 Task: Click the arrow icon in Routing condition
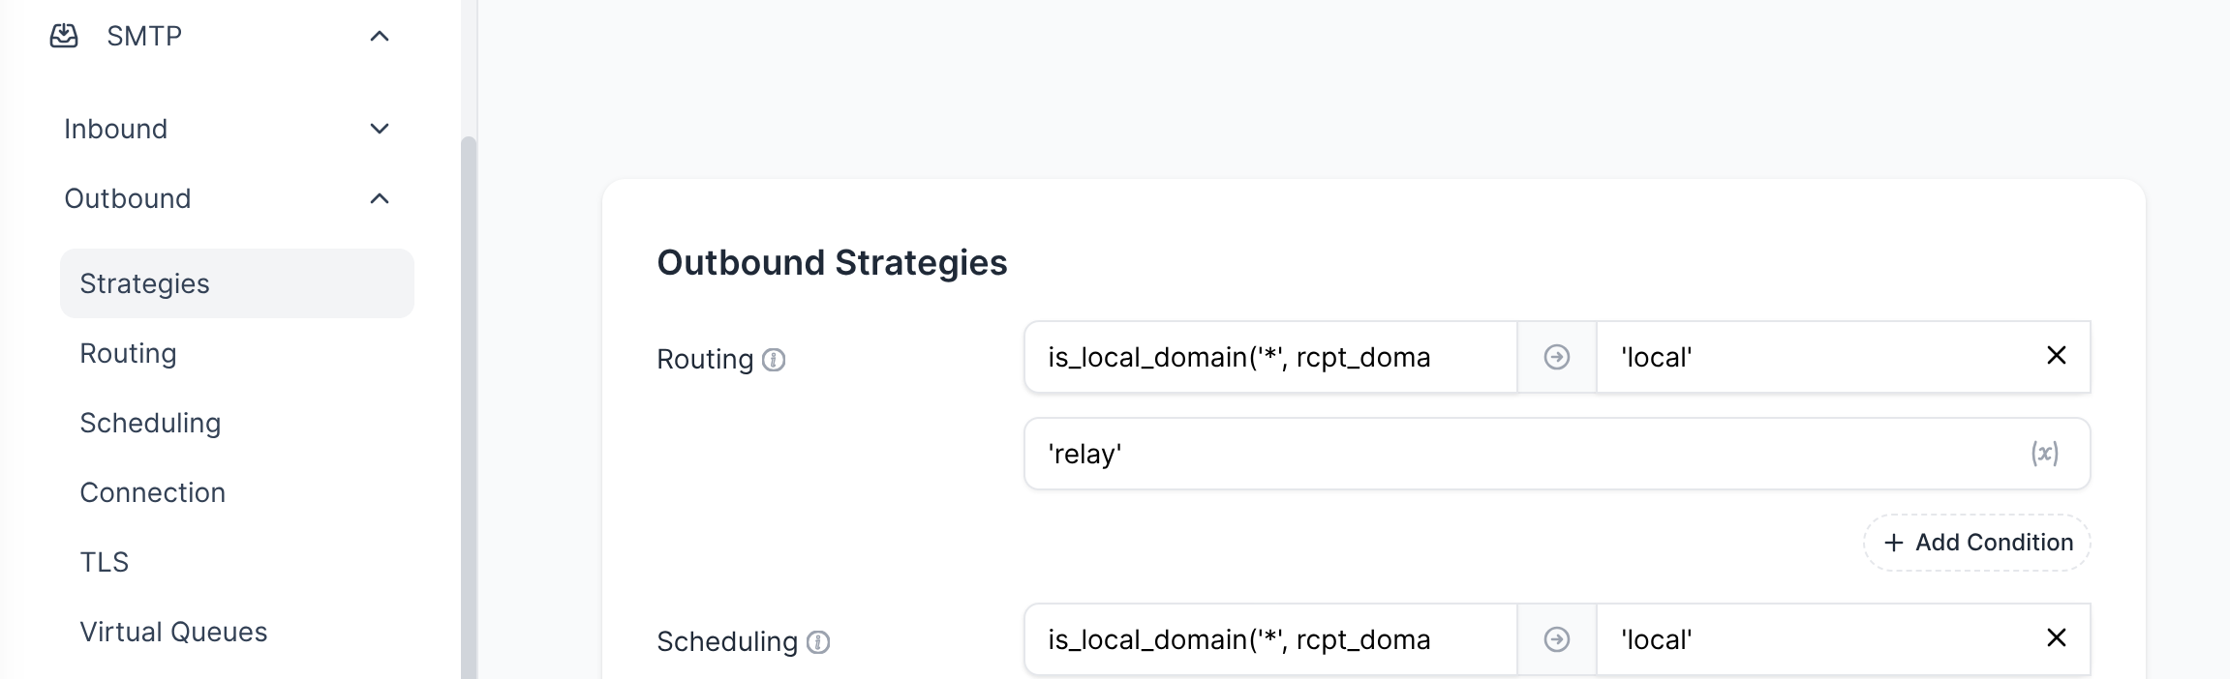point(1556,357)
